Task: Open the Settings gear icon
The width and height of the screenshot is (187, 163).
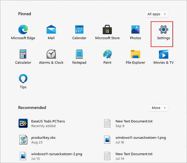Action: click(163, 30)
